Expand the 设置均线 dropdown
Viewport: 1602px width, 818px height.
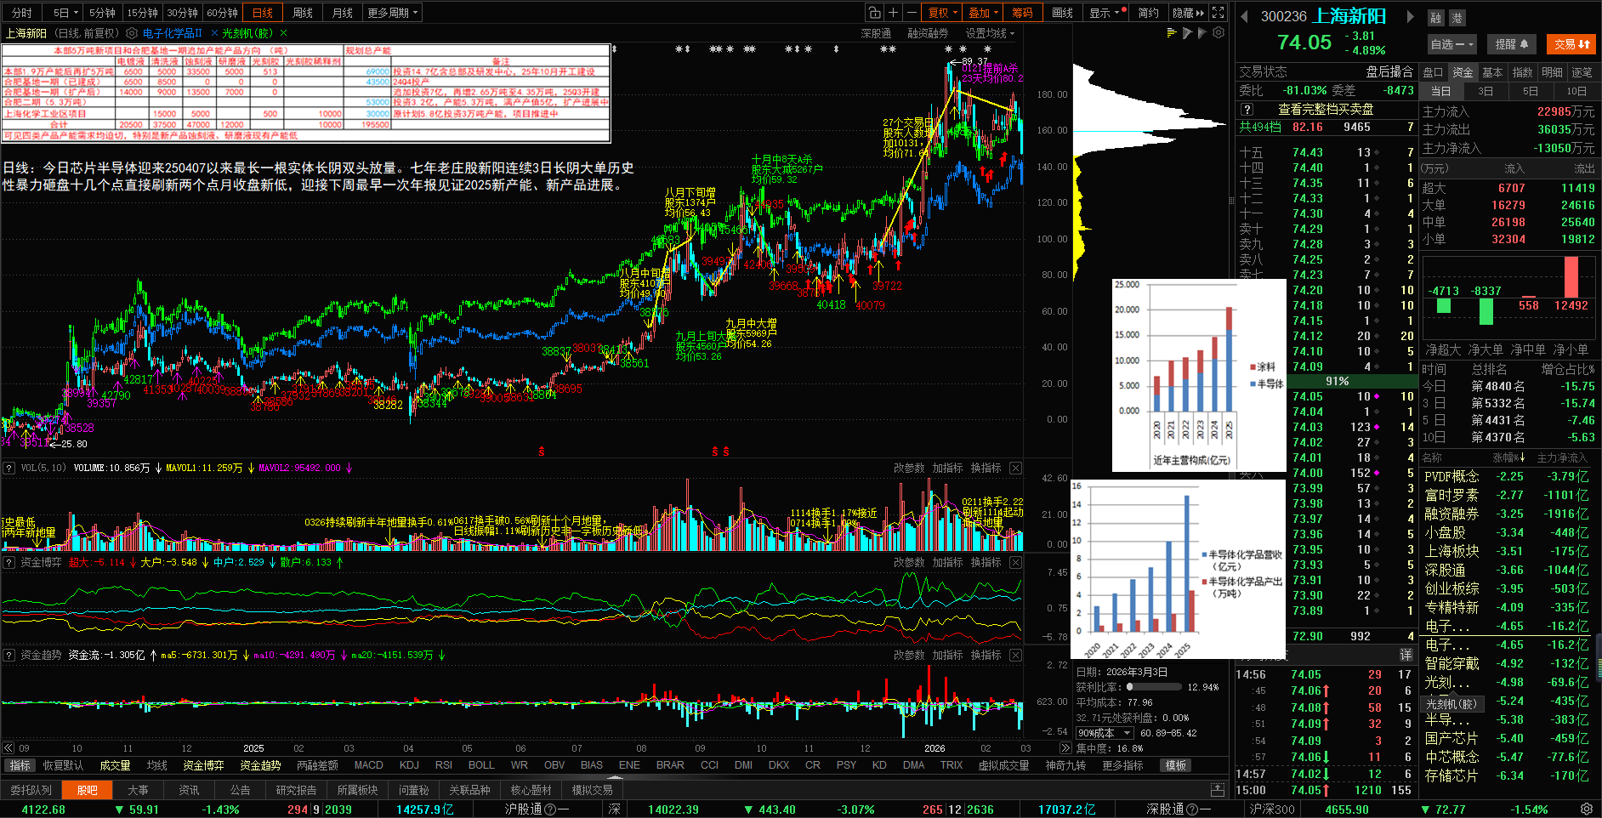tap(990, 33)
